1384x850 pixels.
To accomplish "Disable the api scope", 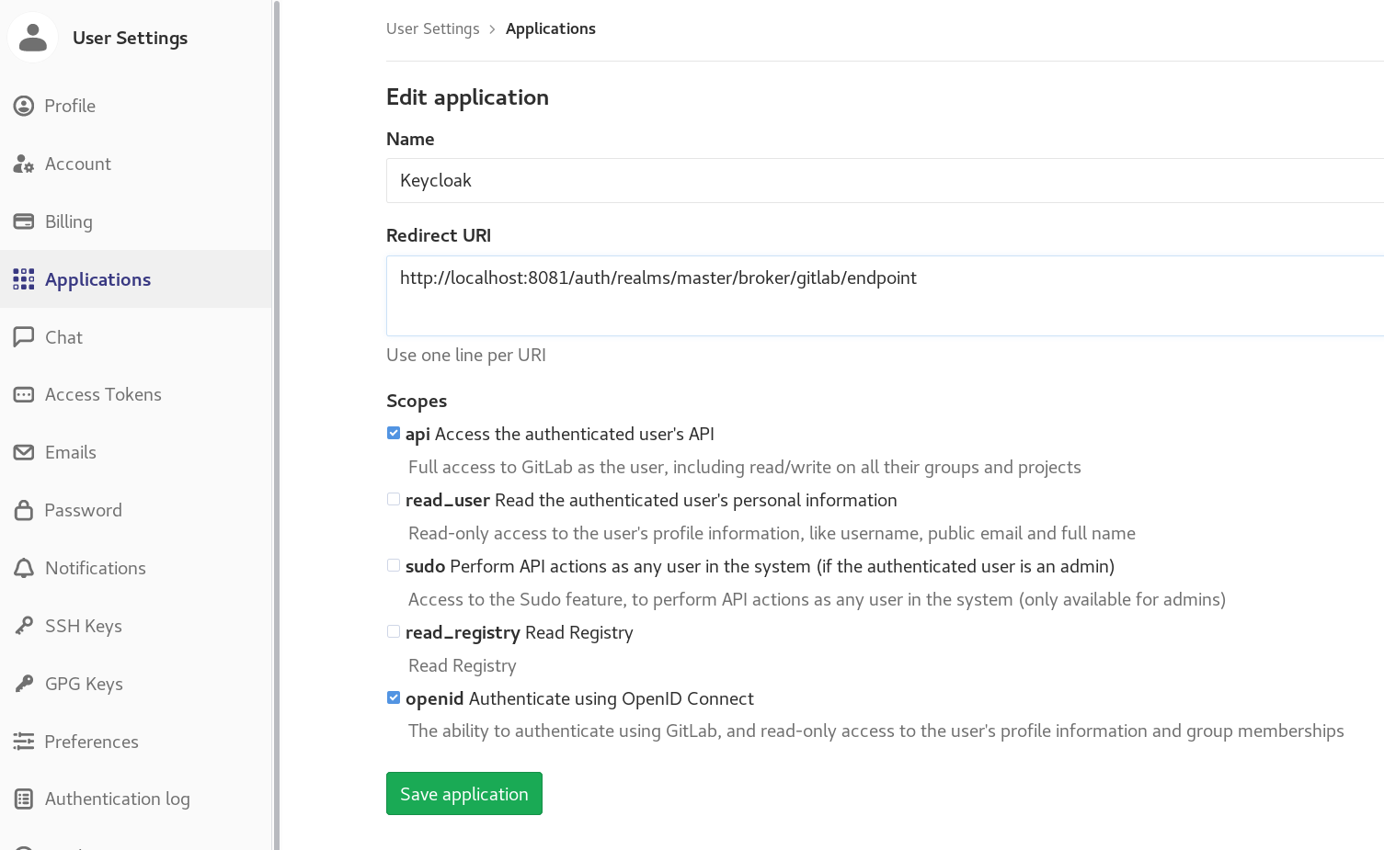I will [394, 432].
